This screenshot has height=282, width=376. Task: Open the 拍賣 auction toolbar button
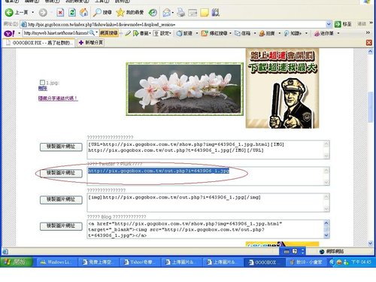[x=267, y=33]
